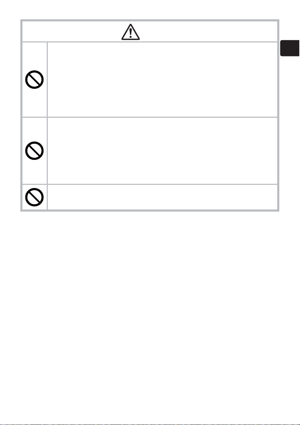
Task: Click the blank margin above the warning table
Action: (x=150, y=10)
